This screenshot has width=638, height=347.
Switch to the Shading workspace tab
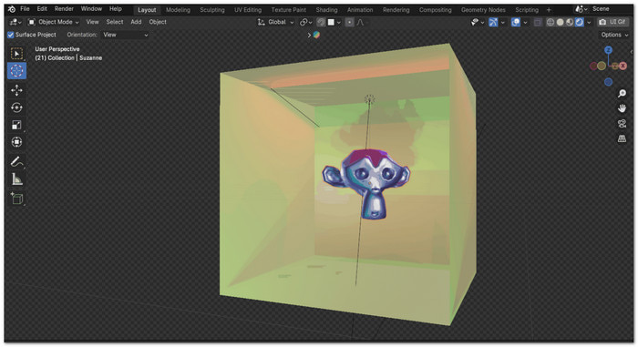pyautogui.click(x=326, y=10)
